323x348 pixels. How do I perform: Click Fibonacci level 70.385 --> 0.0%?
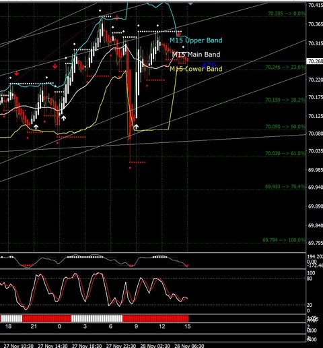(286, 13)
